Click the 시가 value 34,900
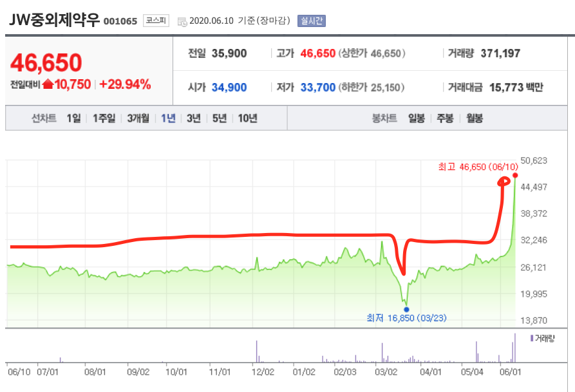The width and height of the screenshot is (575, 392). [x=229, y=88]
